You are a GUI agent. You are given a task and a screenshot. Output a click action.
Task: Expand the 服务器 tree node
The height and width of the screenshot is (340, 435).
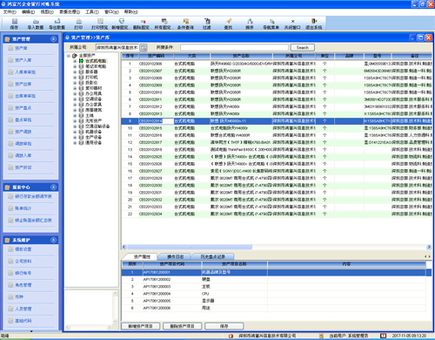75,71
